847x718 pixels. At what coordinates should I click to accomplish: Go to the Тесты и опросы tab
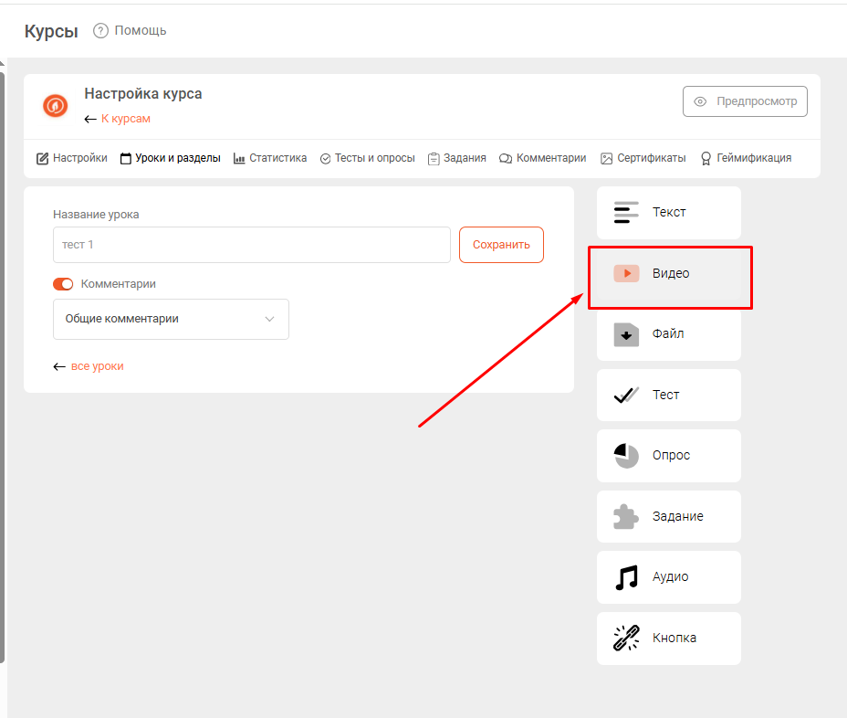(367, 158)
